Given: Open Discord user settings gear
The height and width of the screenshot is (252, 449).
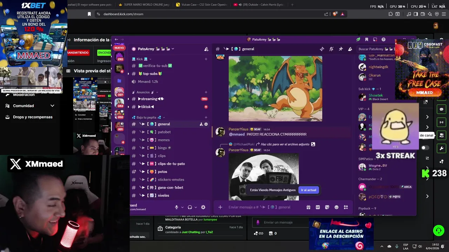Looking at the screenshot, I should point(203,207).
